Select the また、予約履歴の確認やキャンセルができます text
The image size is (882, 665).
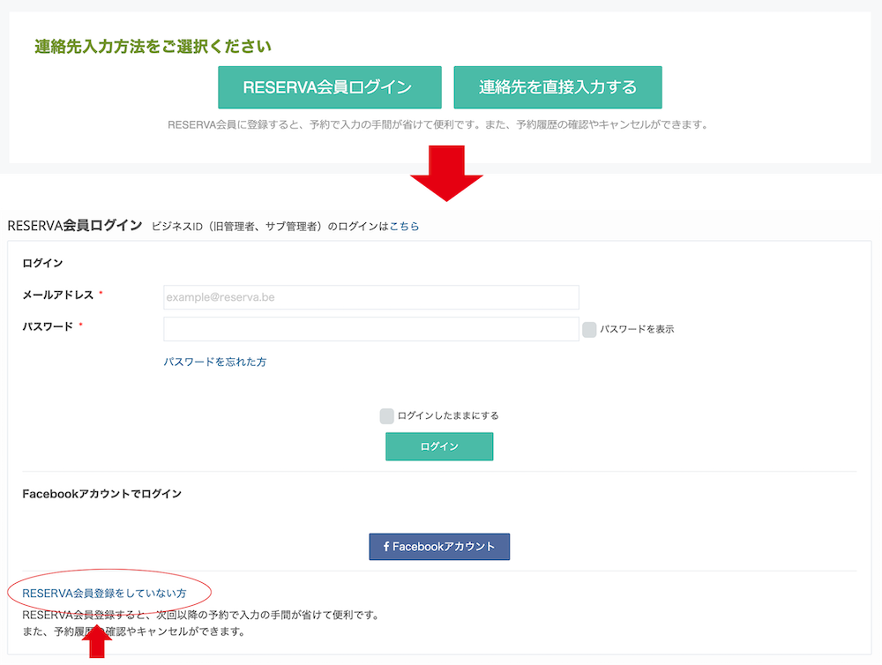[x=134, y=631]
